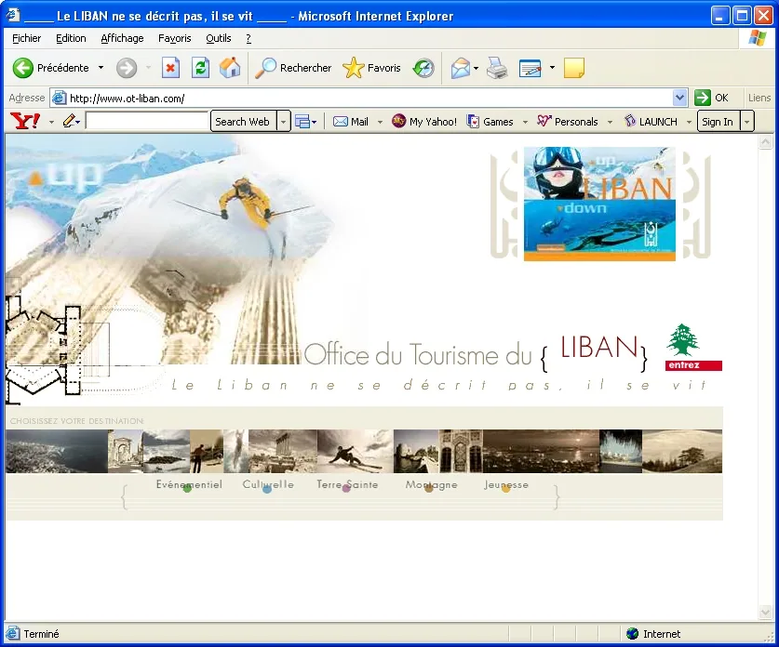Image resolution: width=779 pixels, height=647 pixels.
Task: Expand the Edit icon dropdown arrow
Action: 552,68
